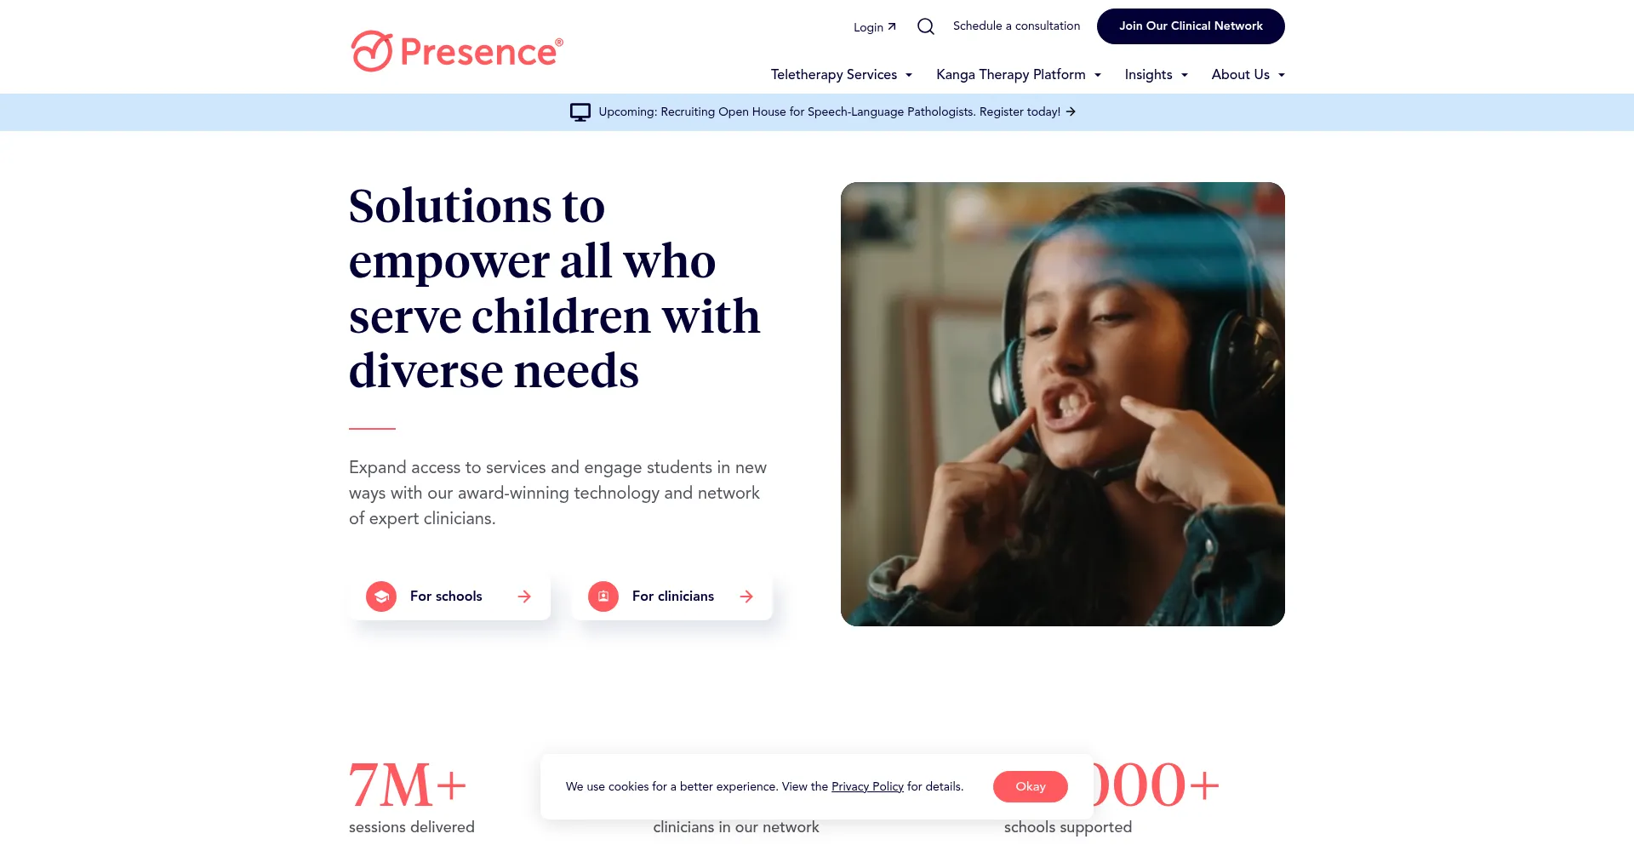1634x845 pixels.
Task: Click the Recruiting Open House announcement text
Action: click(829, 111)
